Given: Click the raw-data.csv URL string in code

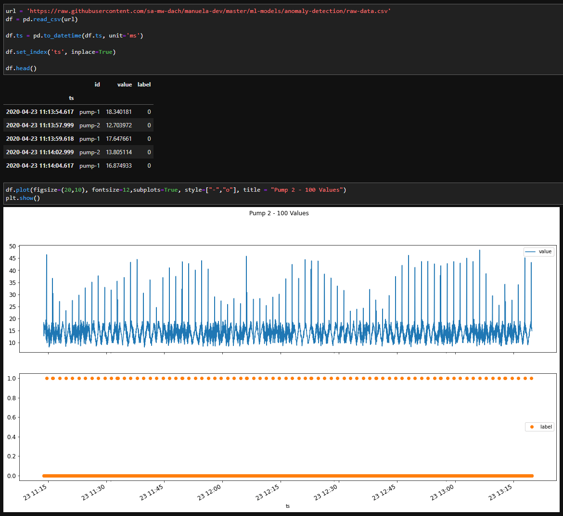Looking at the screenshot, I should 209,11.
